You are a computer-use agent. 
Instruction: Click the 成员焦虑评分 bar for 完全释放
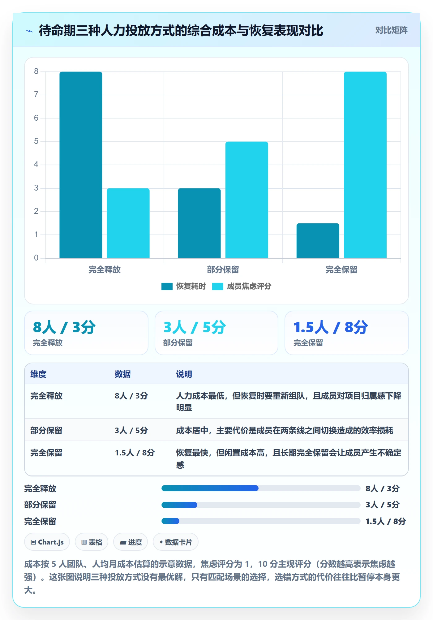128,223
